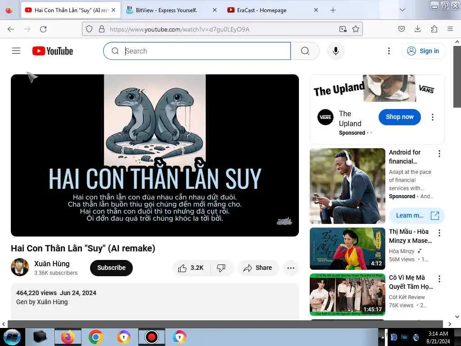Open the Windows Start button
This screenshot has width=461, height=346.
point(12,337)
